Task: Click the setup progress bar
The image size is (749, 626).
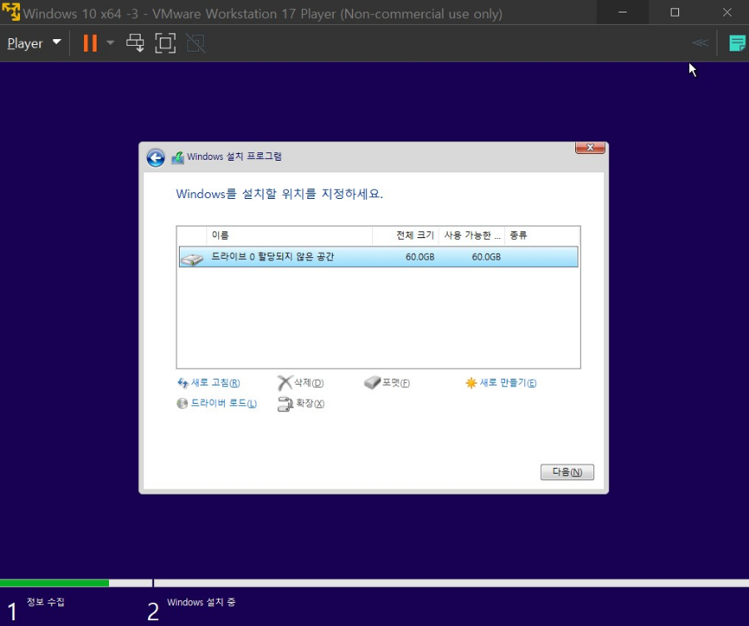Action: (x=374, y=583)
